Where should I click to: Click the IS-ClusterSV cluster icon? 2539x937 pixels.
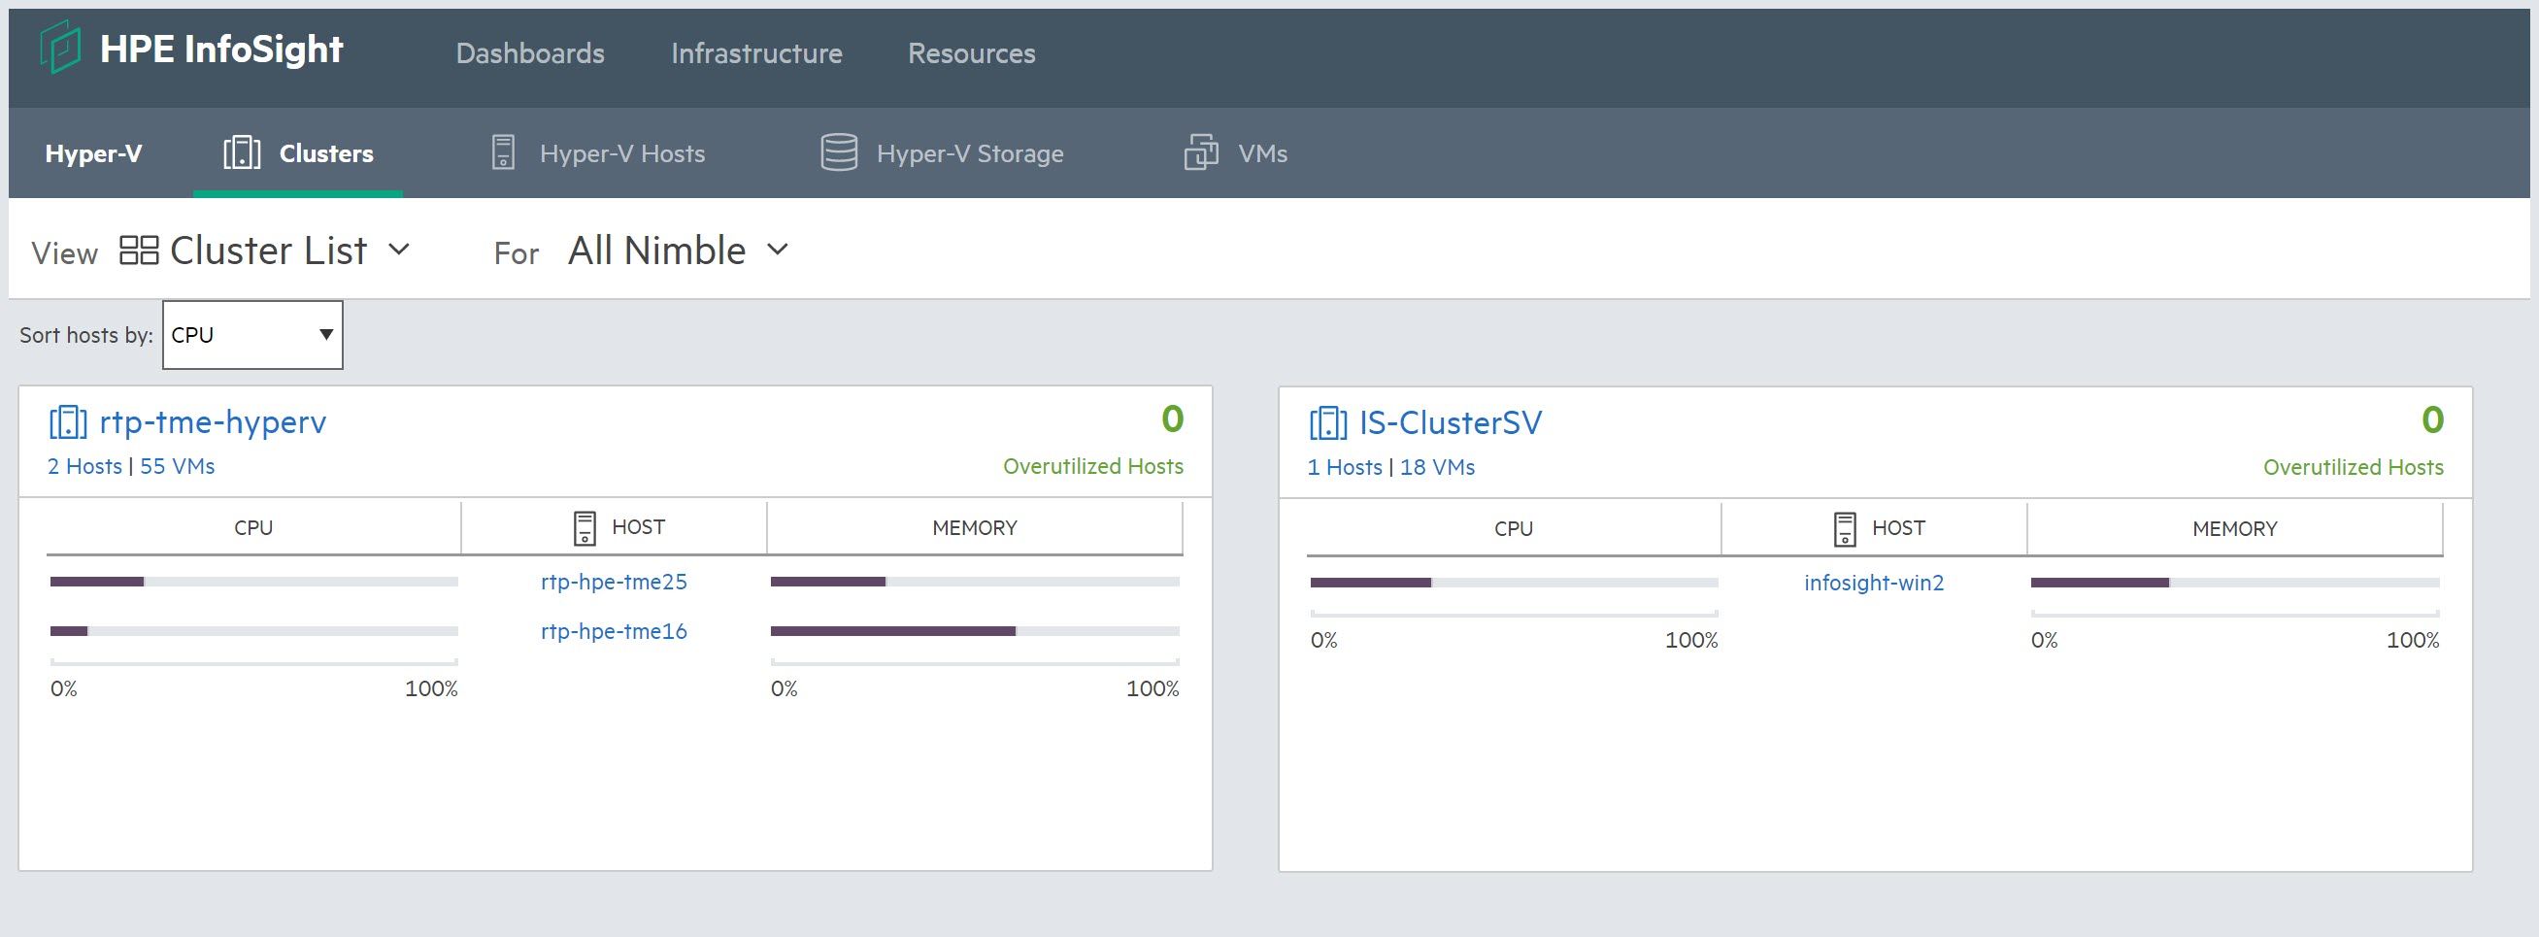[1327, 422]
